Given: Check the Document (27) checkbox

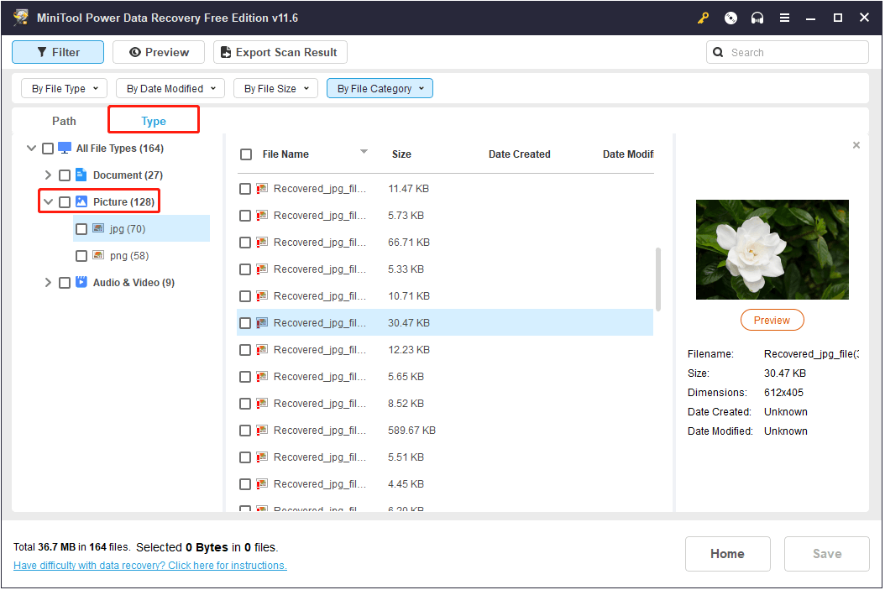Looking at the screenshot, I should 65,175.
